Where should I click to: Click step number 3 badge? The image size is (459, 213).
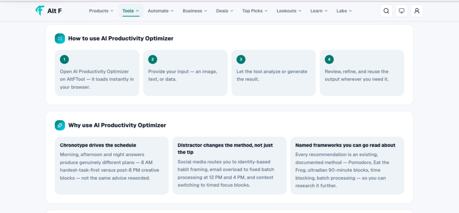click(241, 60)
